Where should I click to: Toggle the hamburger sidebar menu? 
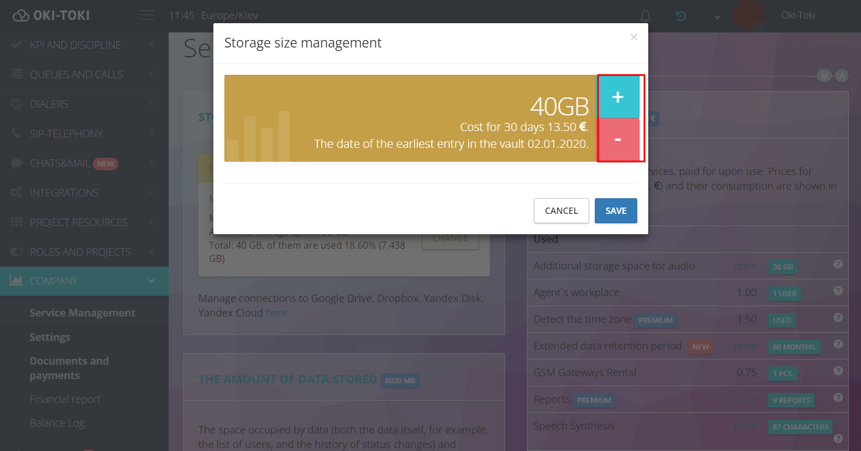point(148,16)
